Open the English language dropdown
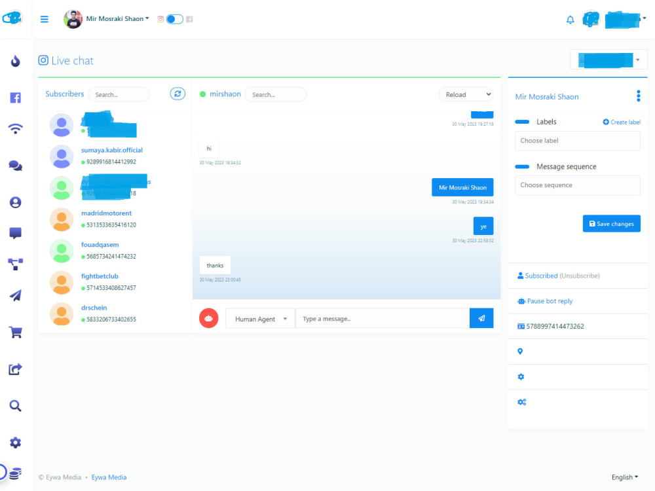The image size is (655, 491). tap(625, 477)
